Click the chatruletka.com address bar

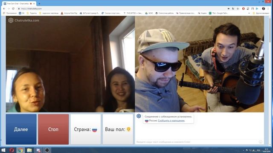(x=122, y=8)
